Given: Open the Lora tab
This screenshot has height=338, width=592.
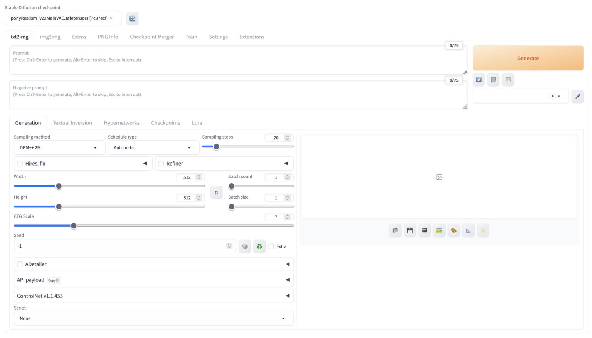Looking at the screenshot, I should click(197, 123).
